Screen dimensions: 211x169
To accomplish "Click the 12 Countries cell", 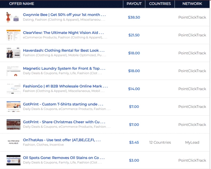I will (160, 142).
